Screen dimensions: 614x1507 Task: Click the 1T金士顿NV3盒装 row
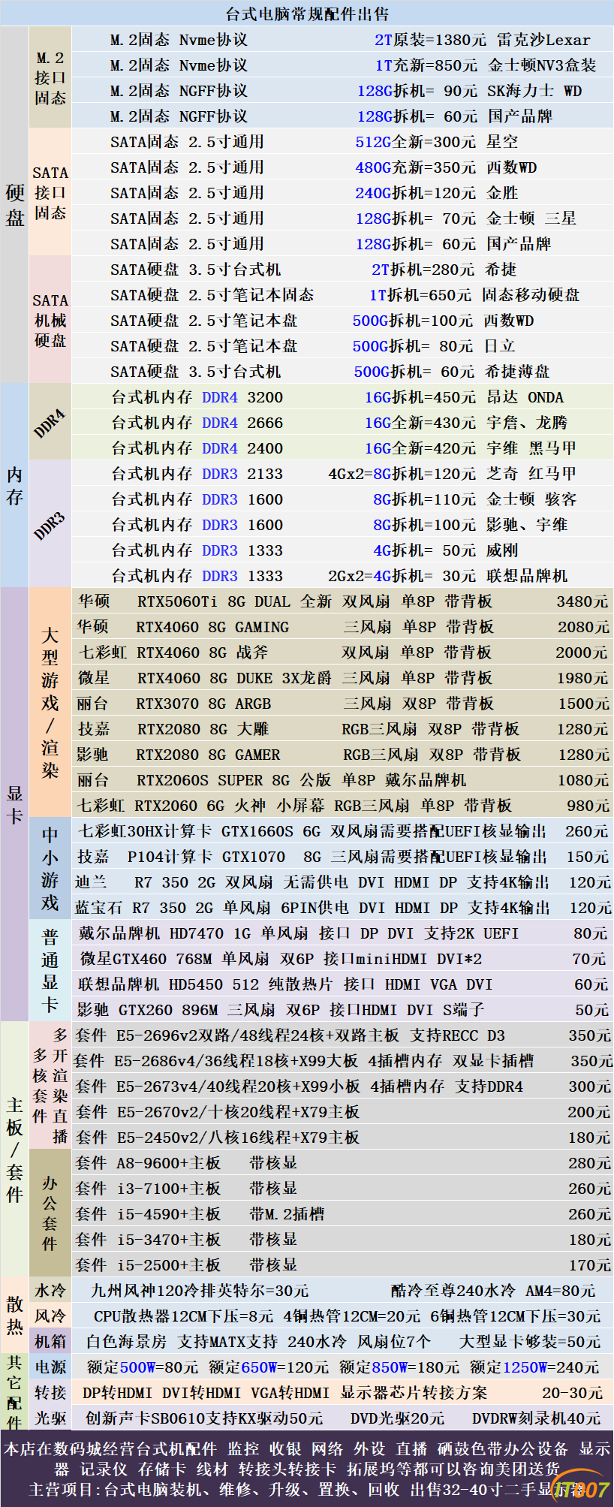pos(342,65)
